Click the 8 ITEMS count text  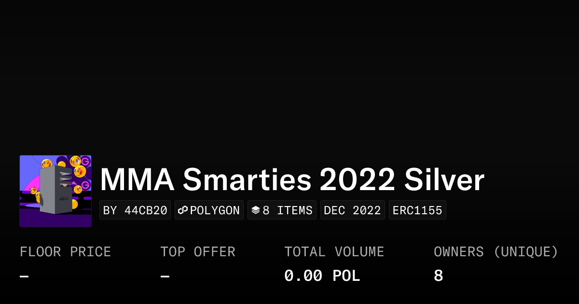288,210
